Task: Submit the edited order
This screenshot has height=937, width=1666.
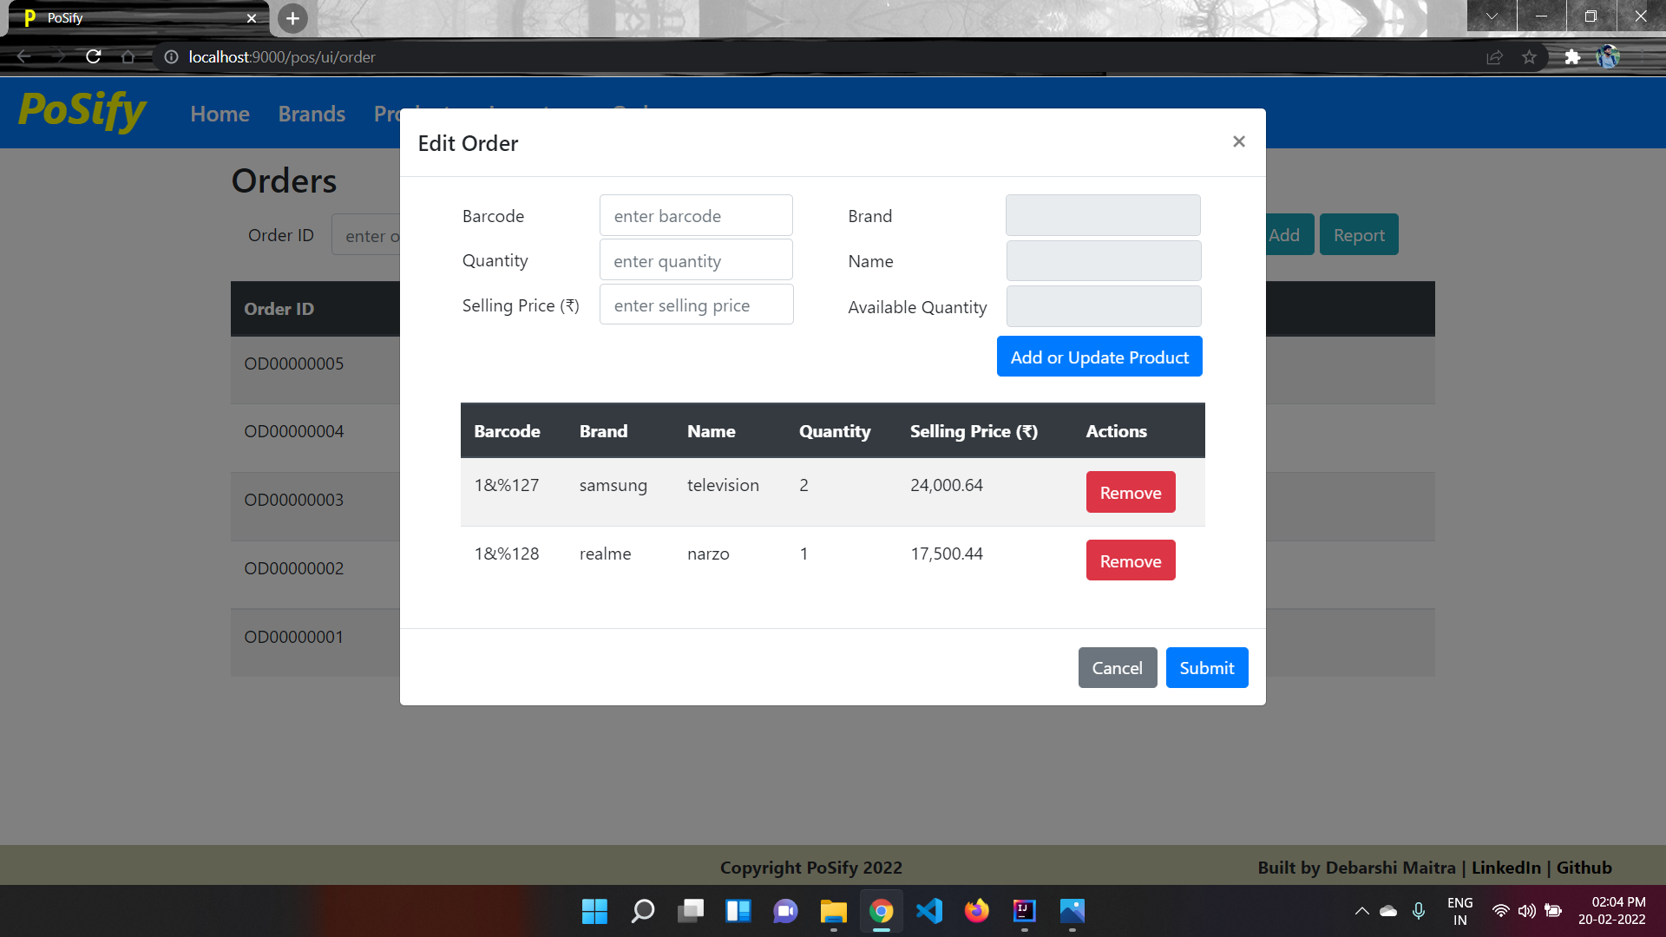Action: [1206, 668]
